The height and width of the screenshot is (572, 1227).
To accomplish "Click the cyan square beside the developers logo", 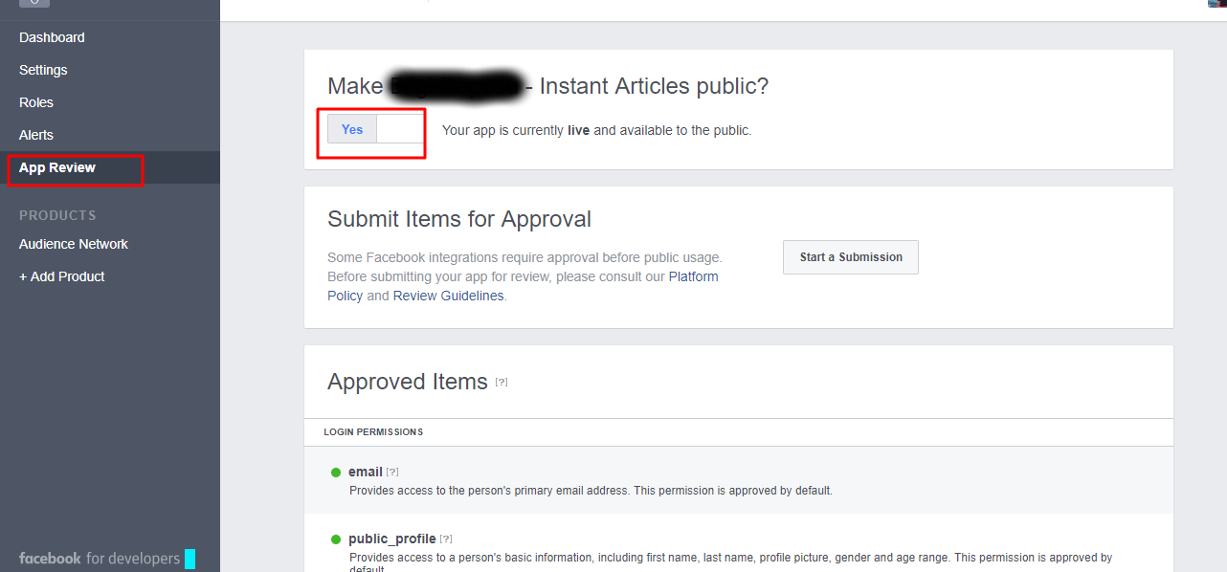I will tap(190, 559).
